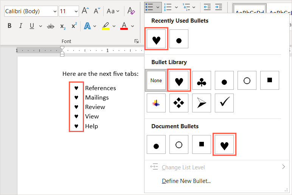Open Change List Level submenu
292x195 pixels.
[217, 167]
